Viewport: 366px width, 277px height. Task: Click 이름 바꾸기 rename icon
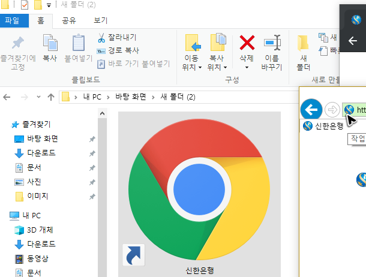pos(272,43)
